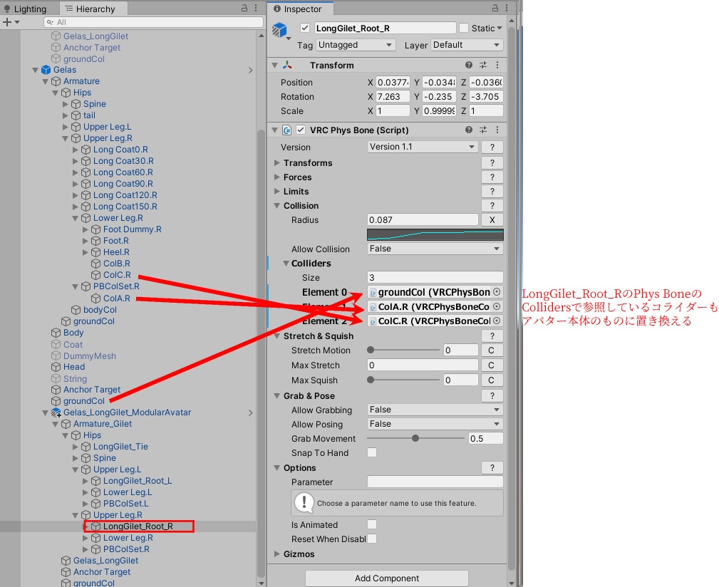Image resolution: width=719 pixels, height=587 pixels.
Task: Open VRC Phys Bone help icon
Action: 469,130
